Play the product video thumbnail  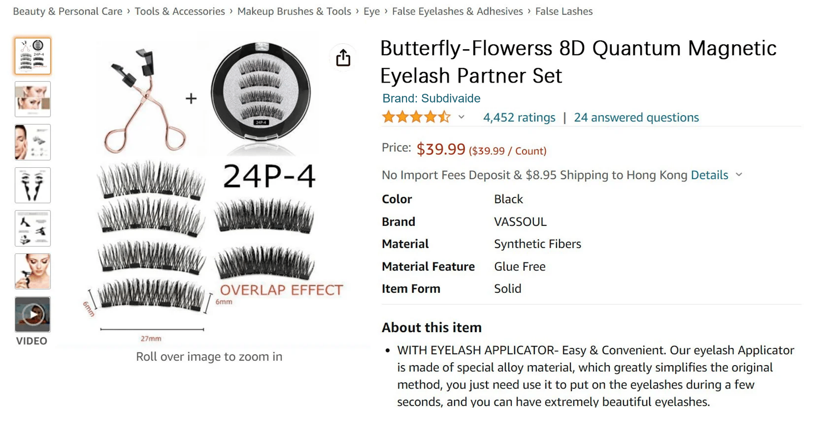pyautogui.click(x=33, y=314)
